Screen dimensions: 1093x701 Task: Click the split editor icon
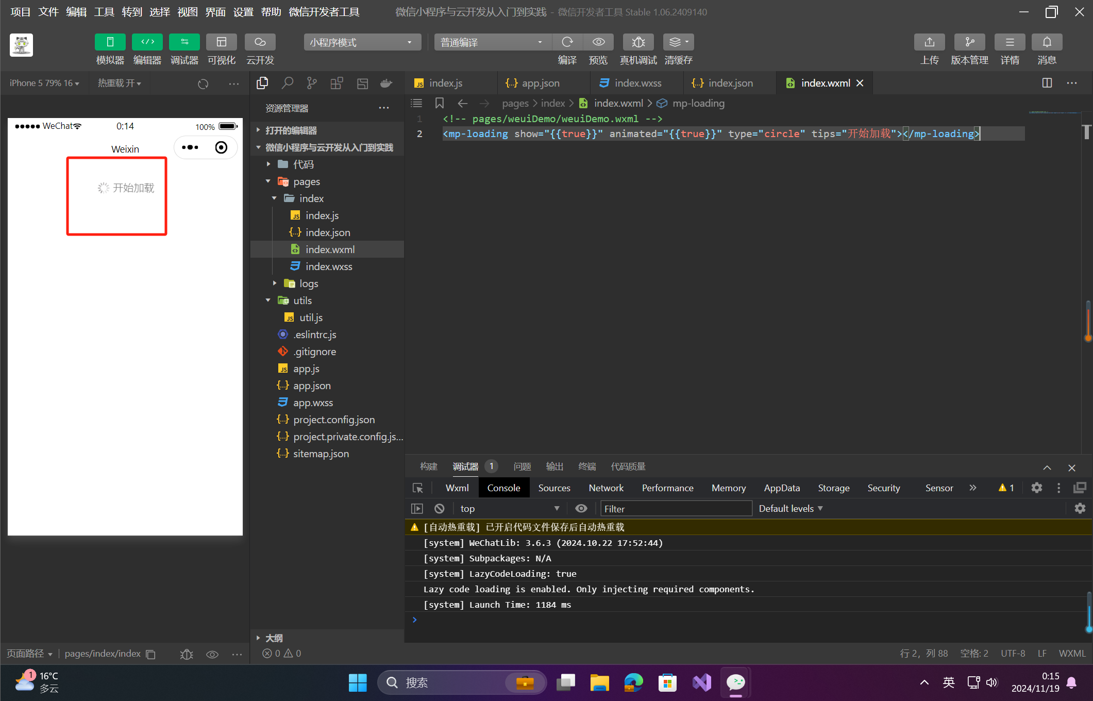coord(1047,83)
